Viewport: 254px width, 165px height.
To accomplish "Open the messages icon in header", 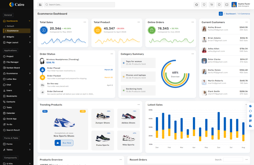I will point(227,5).
